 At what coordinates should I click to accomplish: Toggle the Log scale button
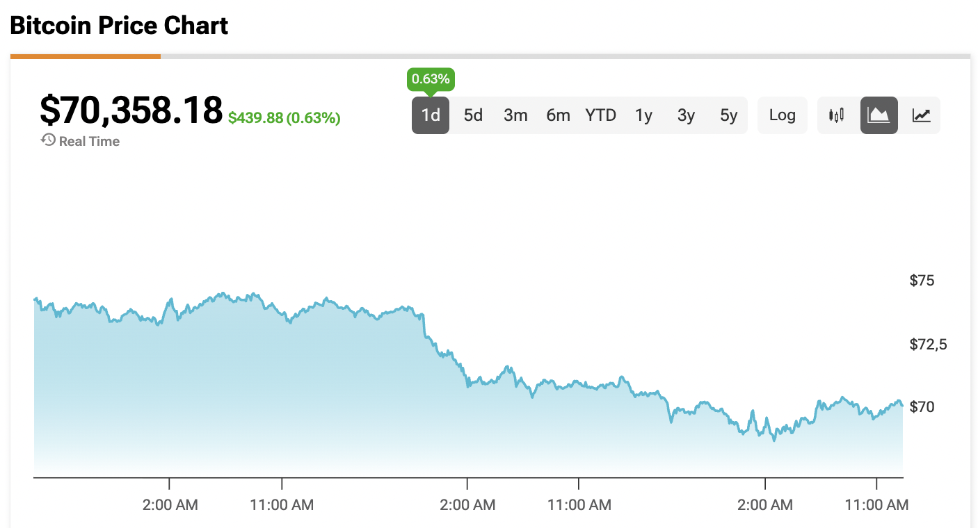point(782,115)
